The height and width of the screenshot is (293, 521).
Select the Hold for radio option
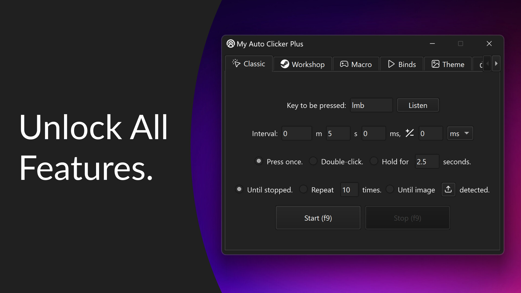click(x=374, y=161)
